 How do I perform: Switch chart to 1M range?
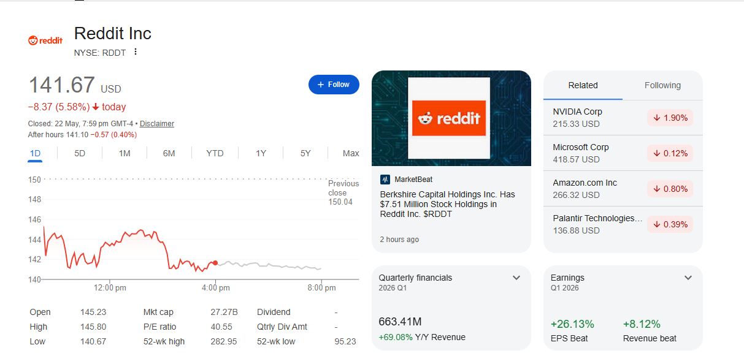[125, 153]
